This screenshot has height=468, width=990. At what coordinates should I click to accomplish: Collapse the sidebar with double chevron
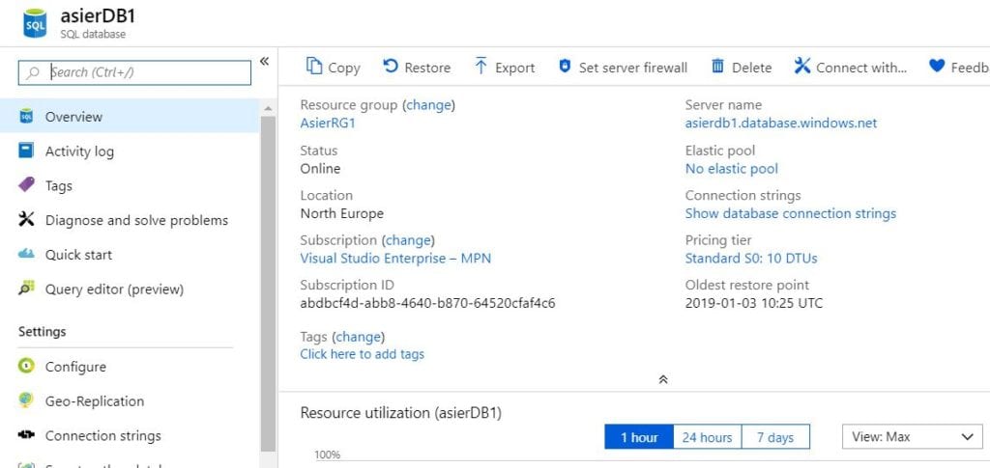click(265, 61)
